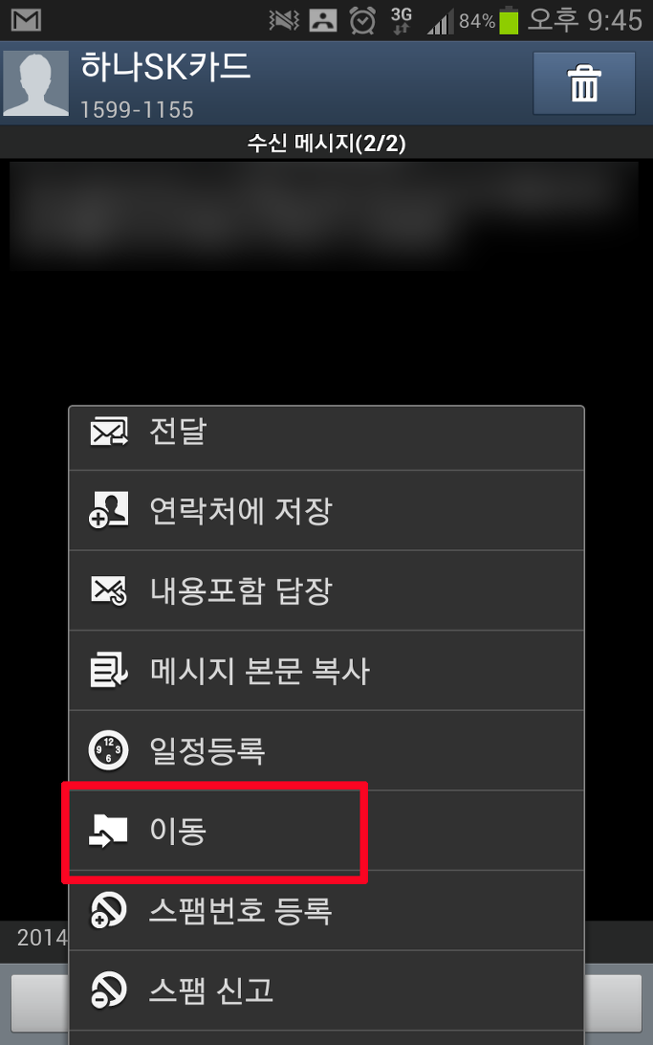
Task: Select 이동 to move the message
Action: (x=326, y=831)
